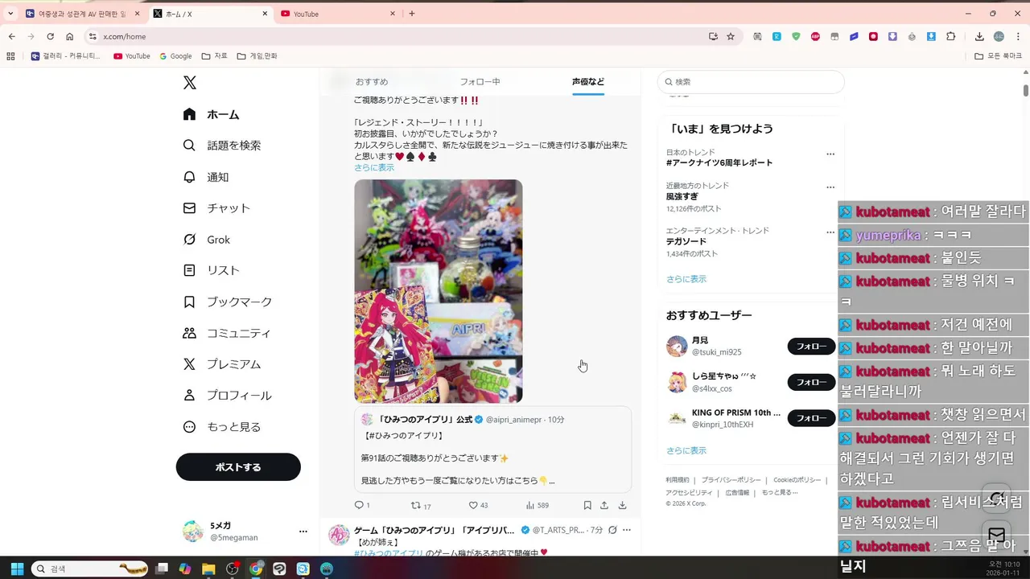Open File Explorer from the taskbar

point(208,569)
